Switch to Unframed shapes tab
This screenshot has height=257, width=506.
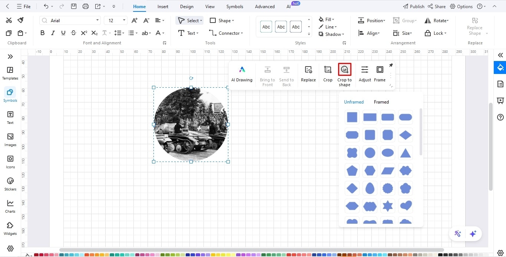354,102
